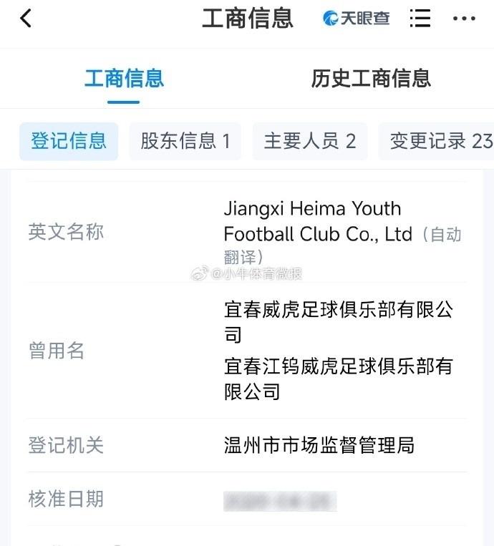Select the 变更记录 23 chip

439,141
